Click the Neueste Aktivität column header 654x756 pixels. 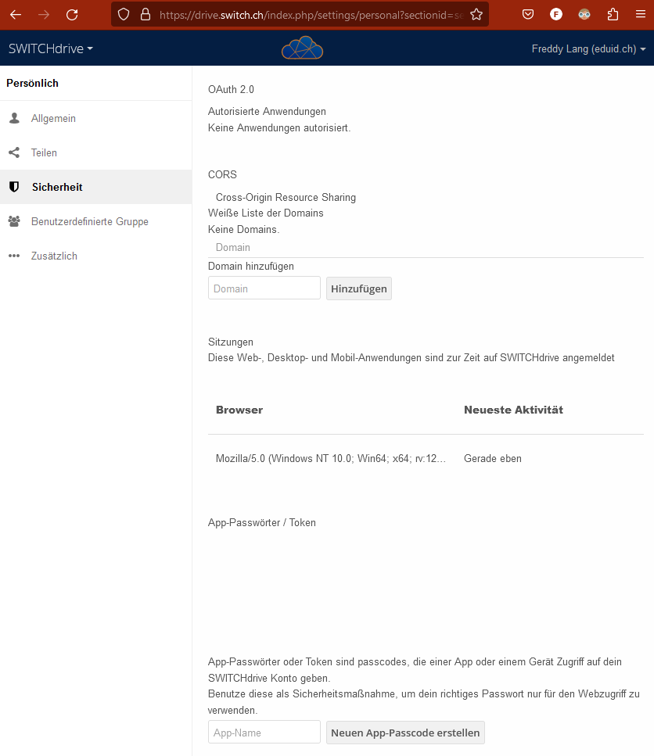[513, 410]
